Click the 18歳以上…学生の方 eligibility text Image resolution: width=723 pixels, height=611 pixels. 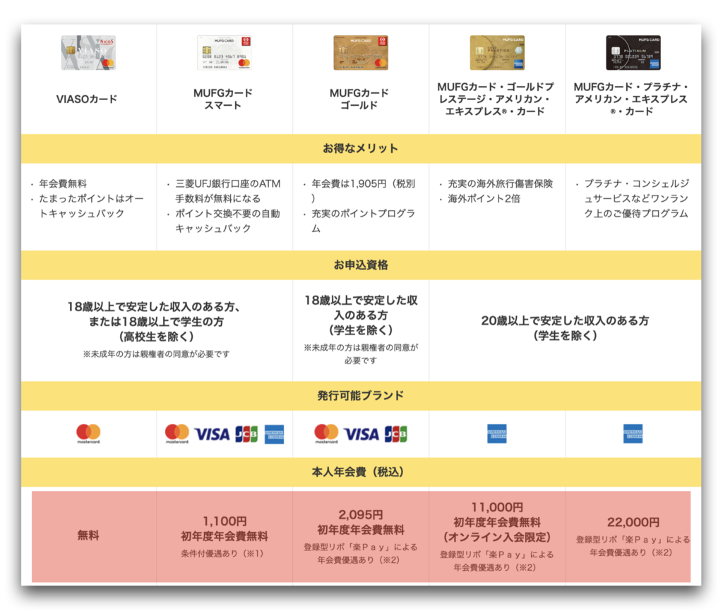click(x=156, y=322)
